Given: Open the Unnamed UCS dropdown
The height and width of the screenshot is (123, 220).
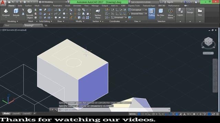Looking at the screenshot, I should click(119, 17).
